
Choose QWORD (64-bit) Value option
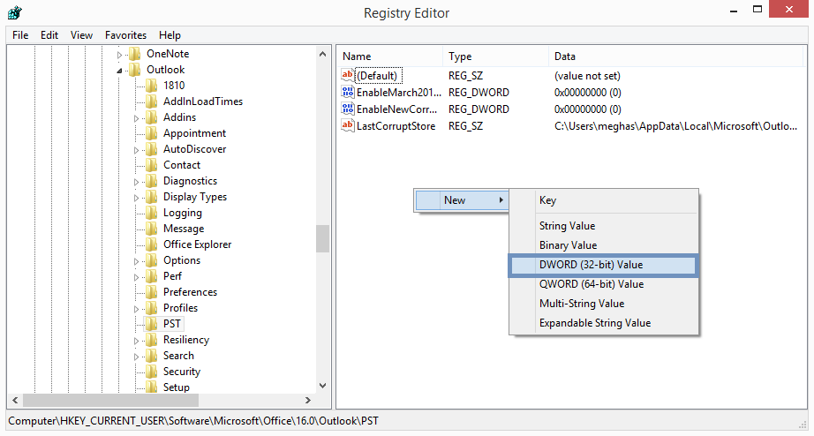[603, 284]
